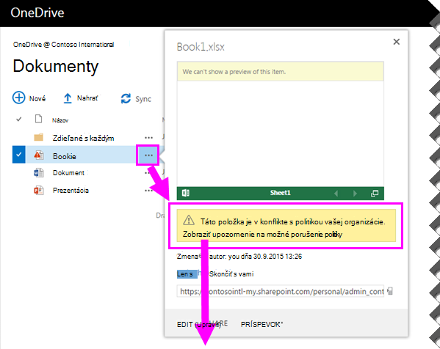Click the Sync label
The width and height of the screenshot is (440, 349).
[143, 99]
